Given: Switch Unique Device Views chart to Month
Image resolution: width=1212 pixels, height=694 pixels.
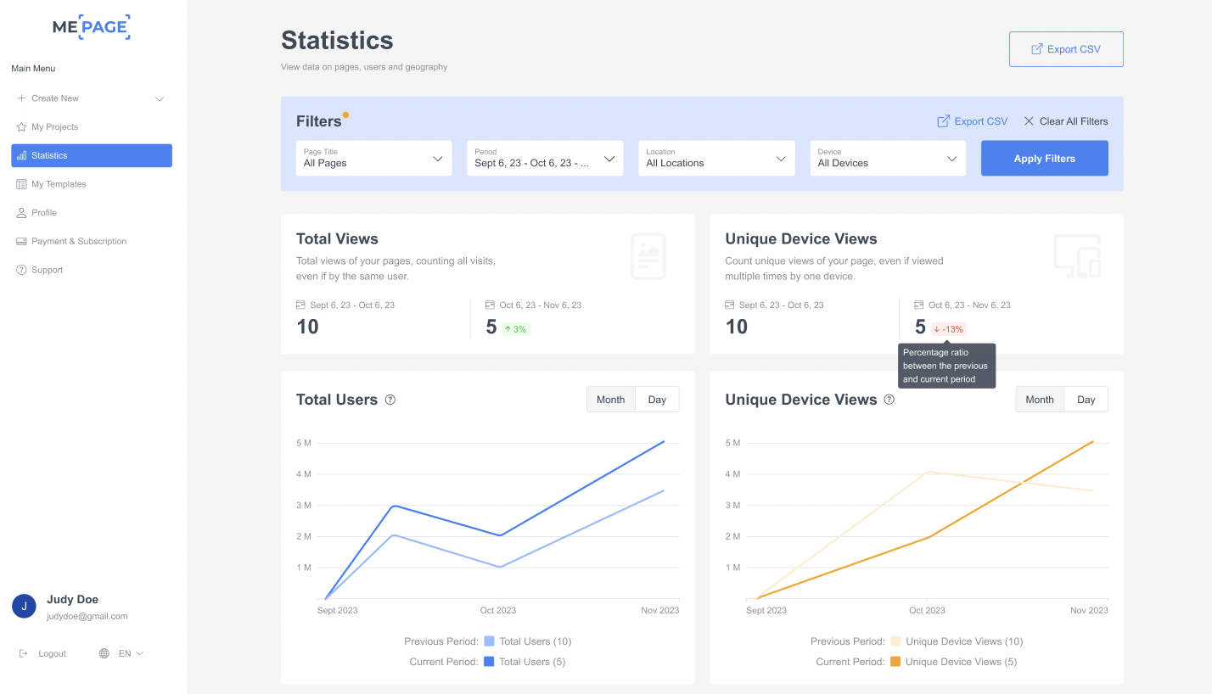Looking at the screenshot, I should coord(1039,400).
